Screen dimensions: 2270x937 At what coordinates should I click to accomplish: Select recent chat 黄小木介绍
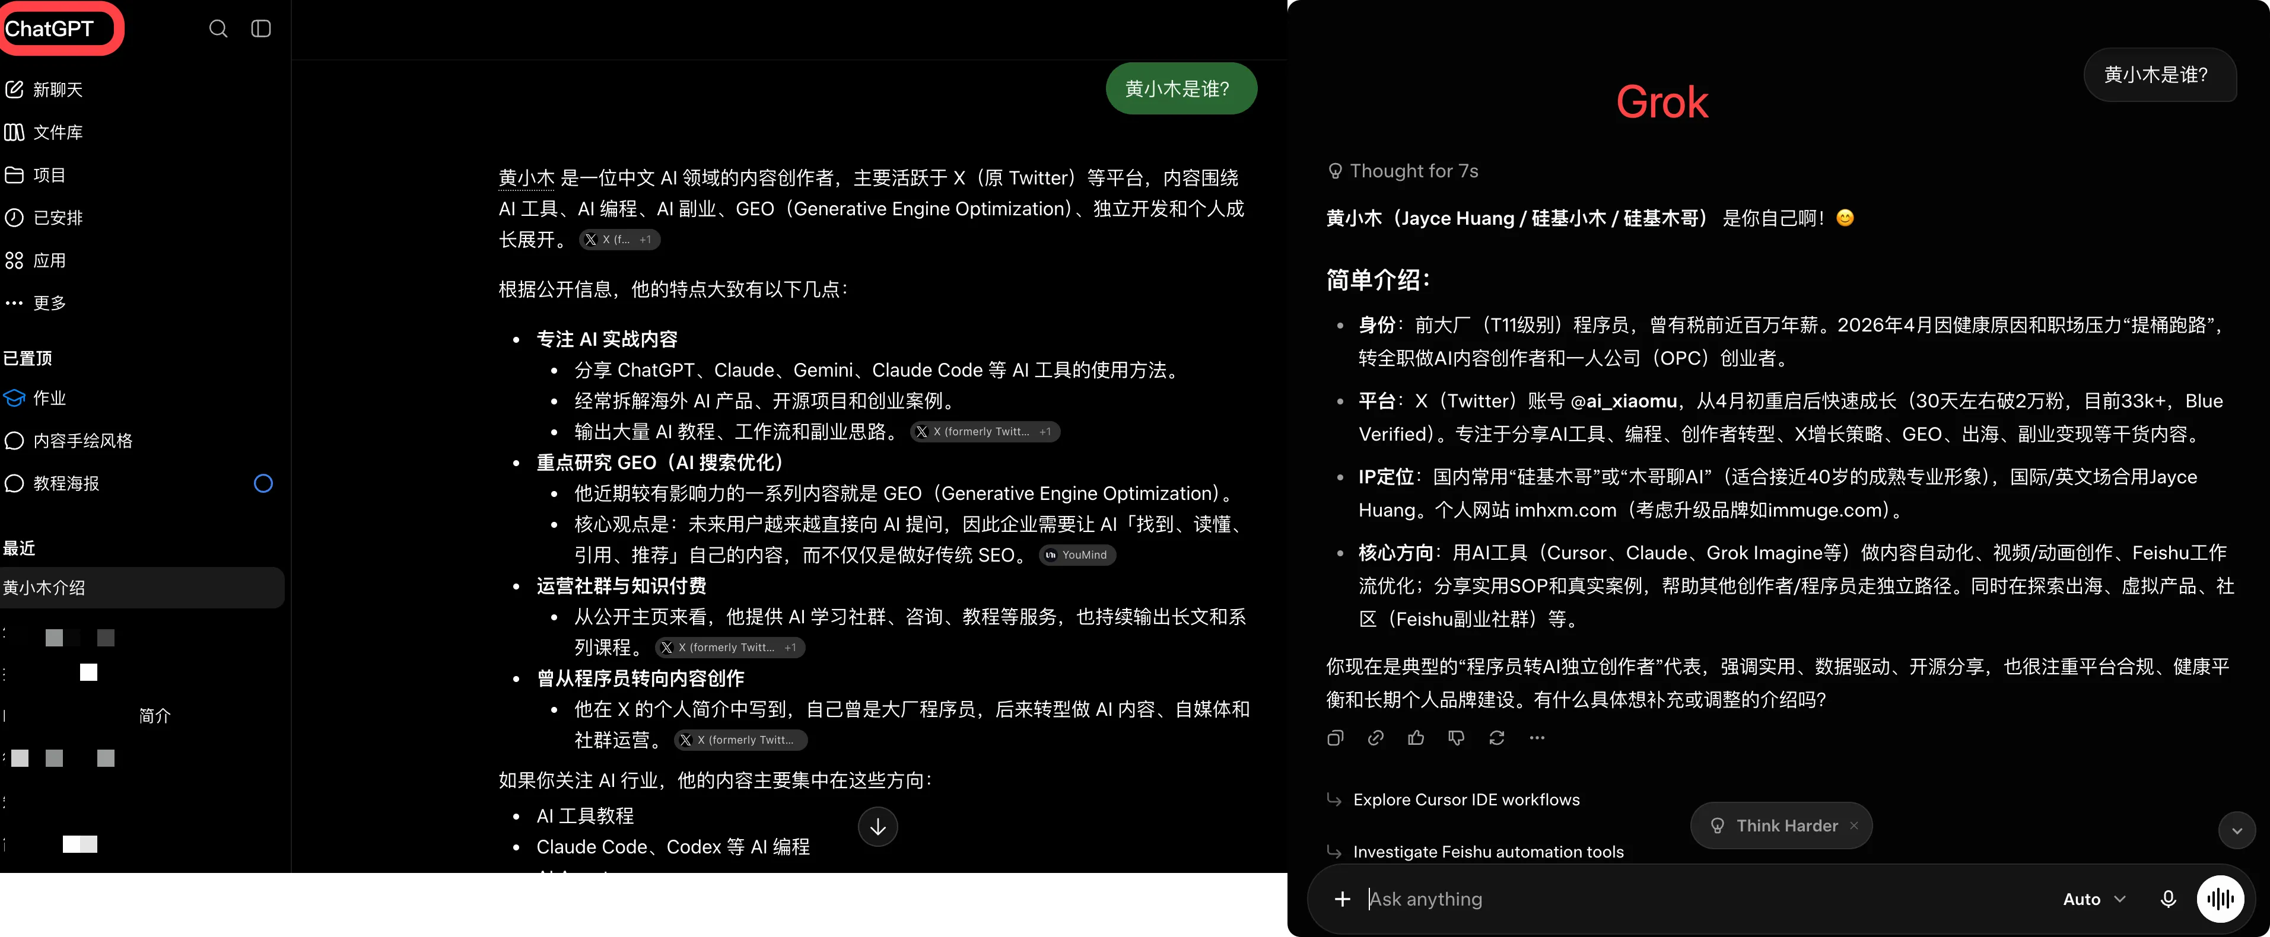coord(143,587)
